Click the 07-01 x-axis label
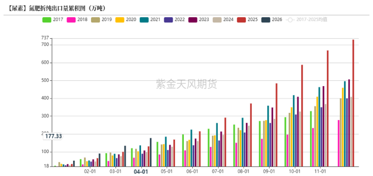 click(217, 171)
